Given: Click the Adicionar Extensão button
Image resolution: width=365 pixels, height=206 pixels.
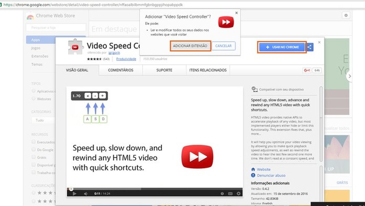Looking at the screenshot, I should (x=190, y=46).
